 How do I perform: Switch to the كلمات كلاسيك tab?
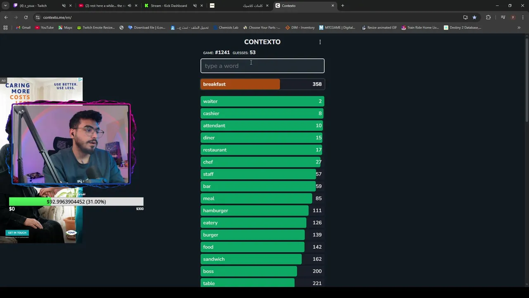coord(240,6)
